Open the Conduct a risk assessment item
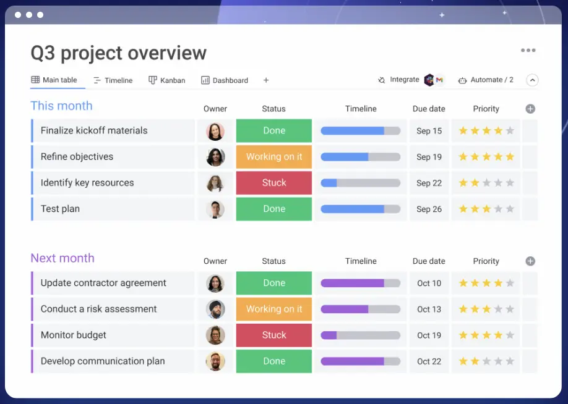The image size is (568, 404). click(113, 309)
